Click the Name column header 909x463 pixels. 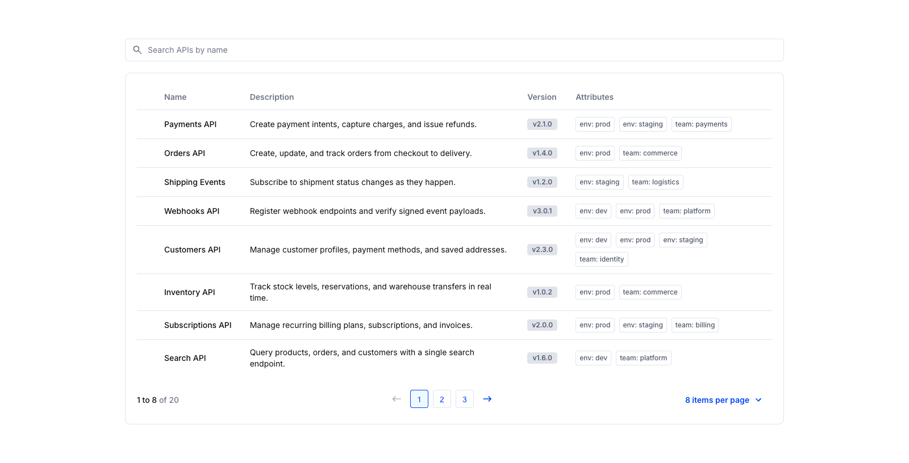coord(176,97)
